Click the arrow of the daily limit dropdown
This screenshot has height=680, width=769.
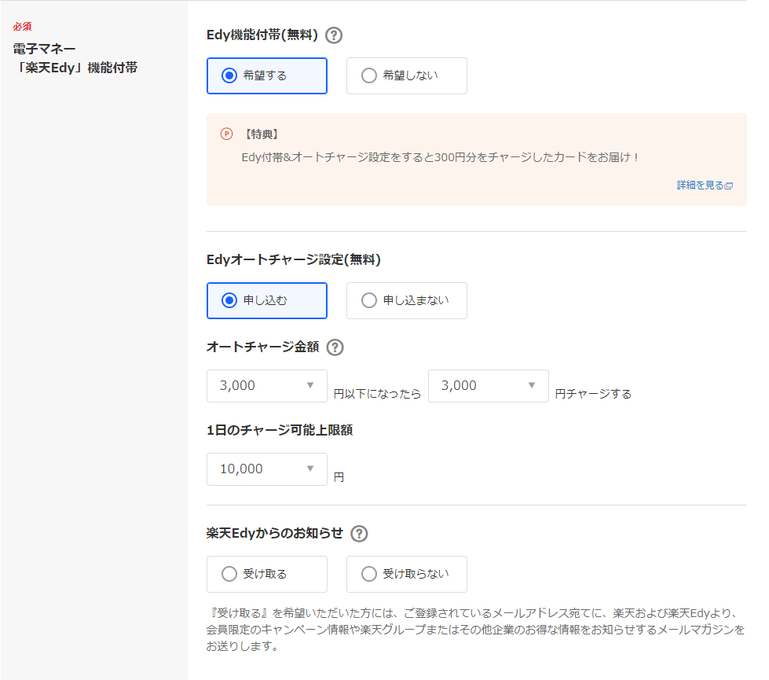[x=310, y=469]
